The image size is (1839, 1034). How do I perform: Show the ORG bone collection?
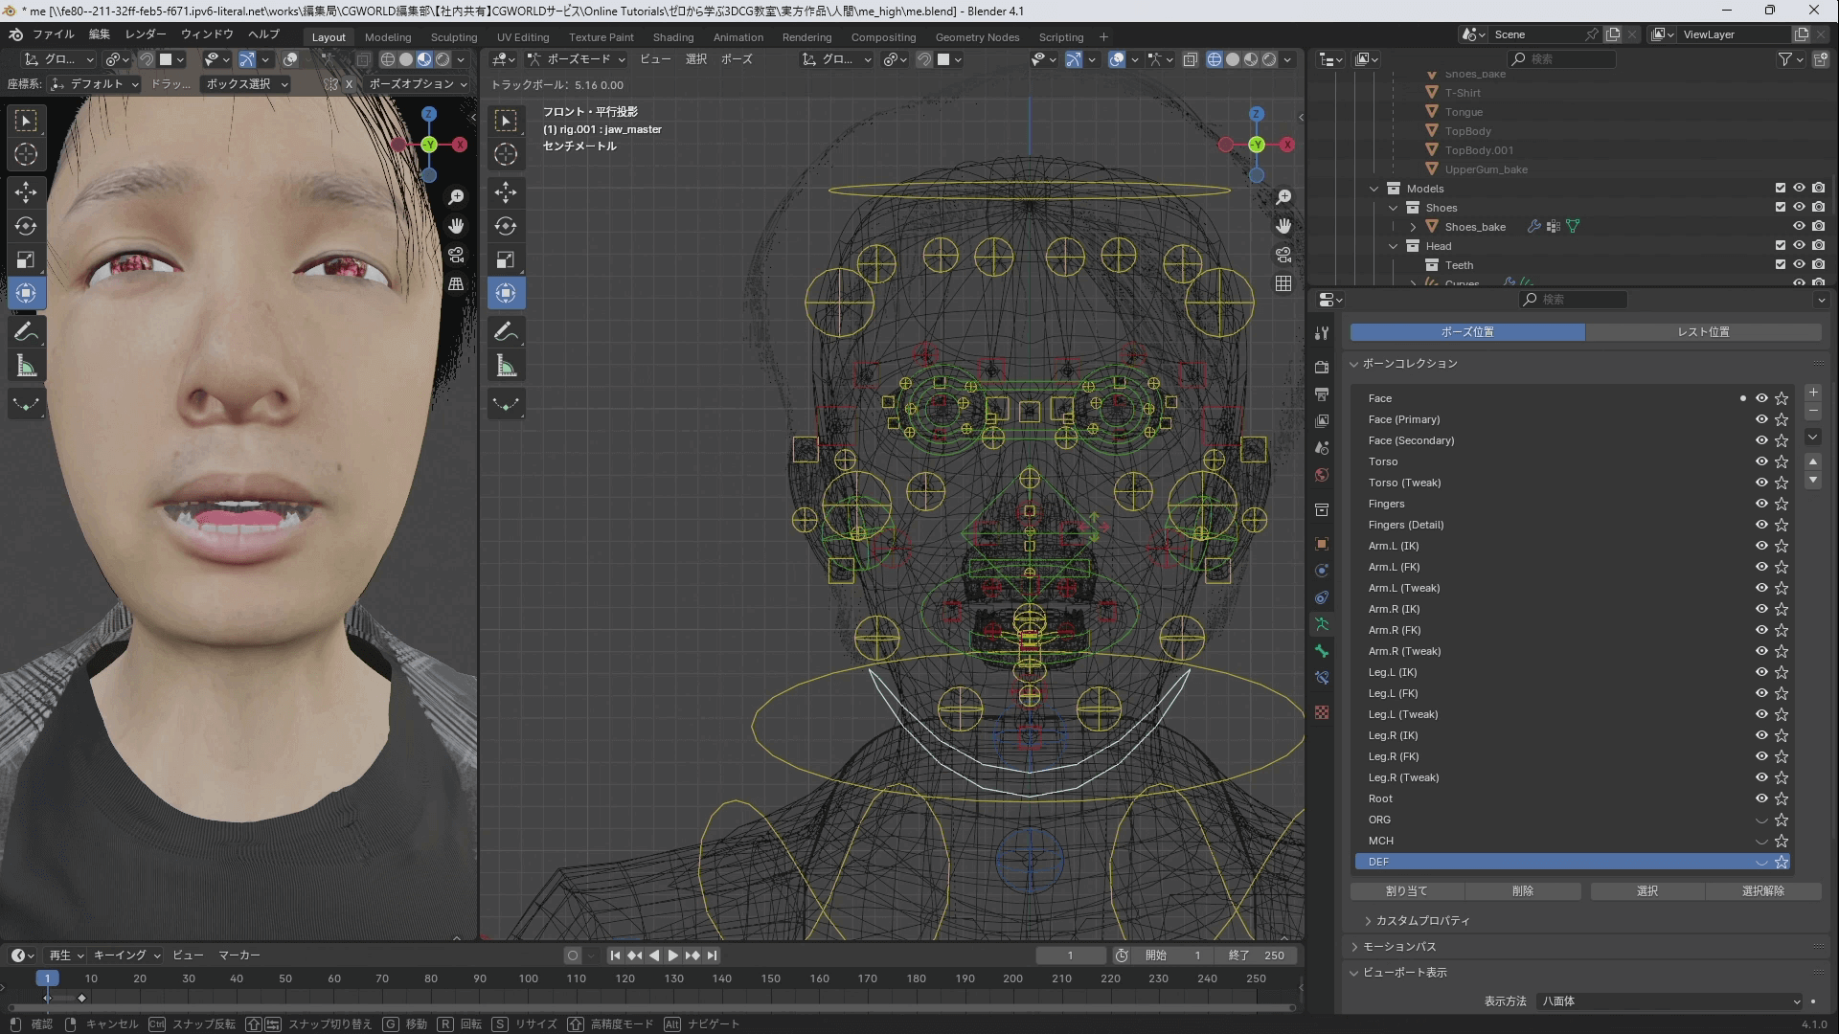click(x=1761, y=820)
